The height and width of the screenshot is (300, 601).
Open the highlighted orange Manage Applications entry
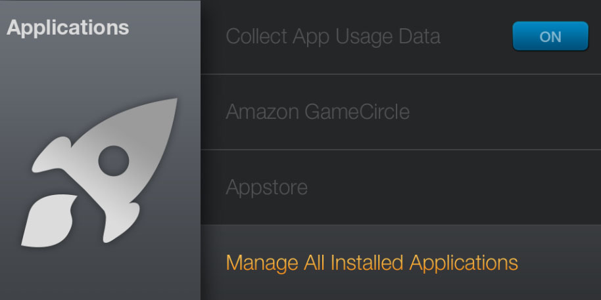(x=372, y=263)
